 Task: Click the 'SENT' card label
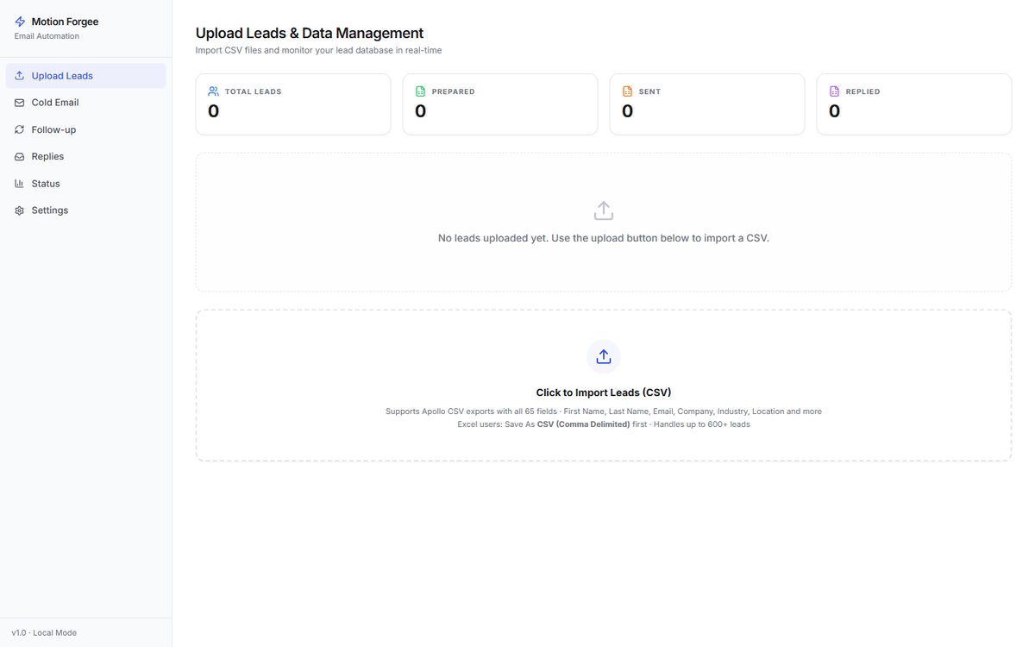coord(650,91)
